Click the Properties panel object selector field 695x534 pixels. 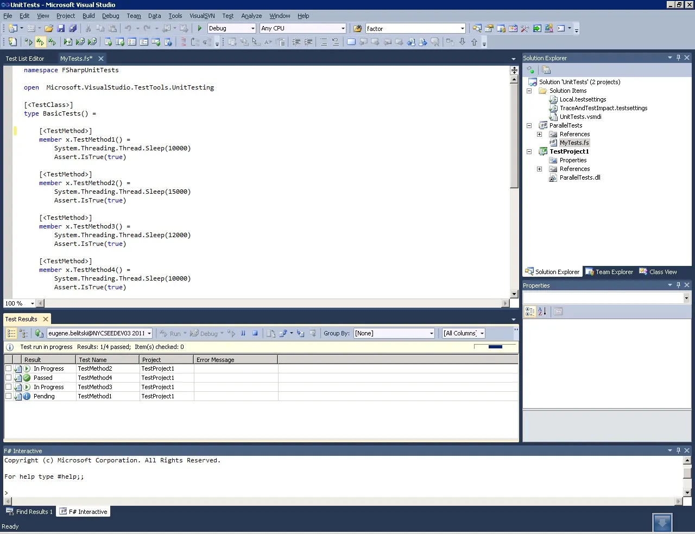606,297
